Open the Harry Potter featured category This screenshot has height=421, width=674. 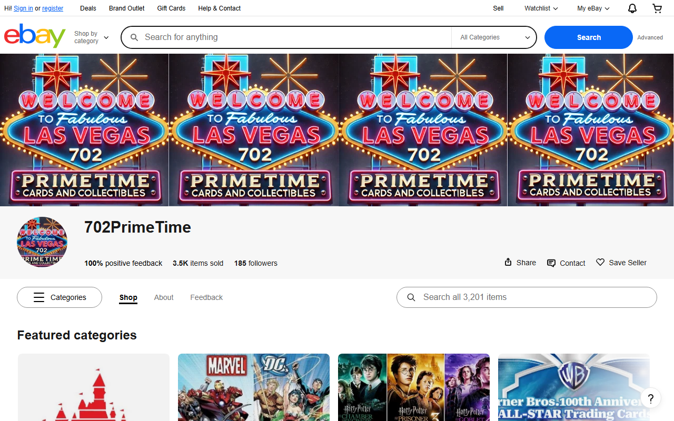[x=414, y=387]
